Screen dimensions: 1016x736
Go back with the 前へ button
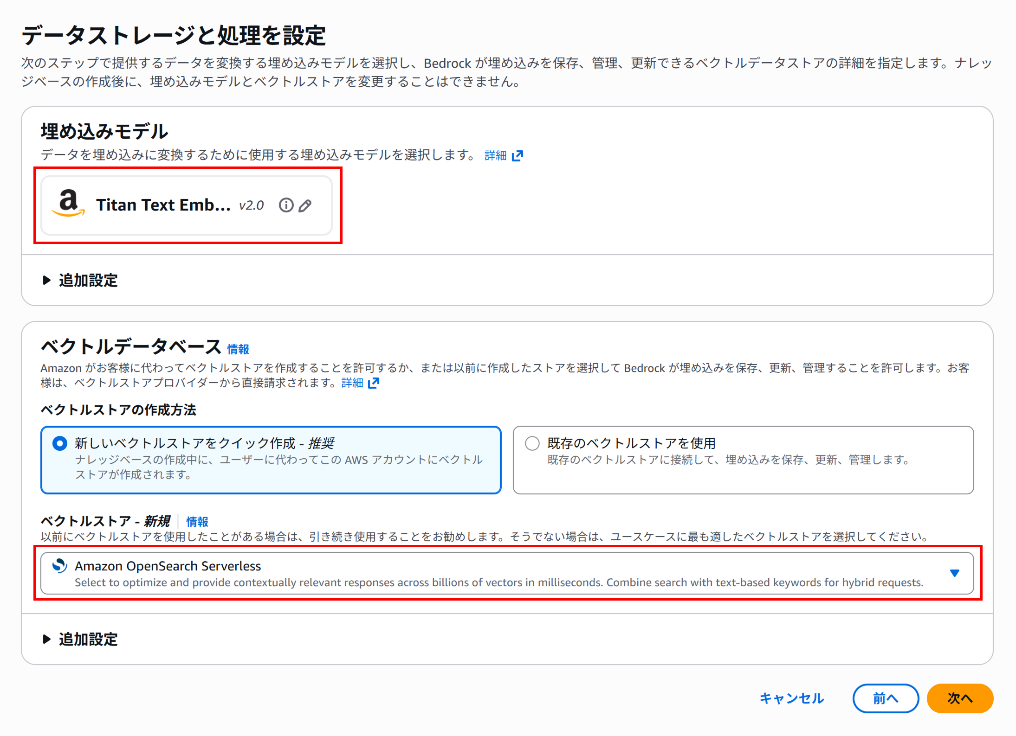coord(885,698)
